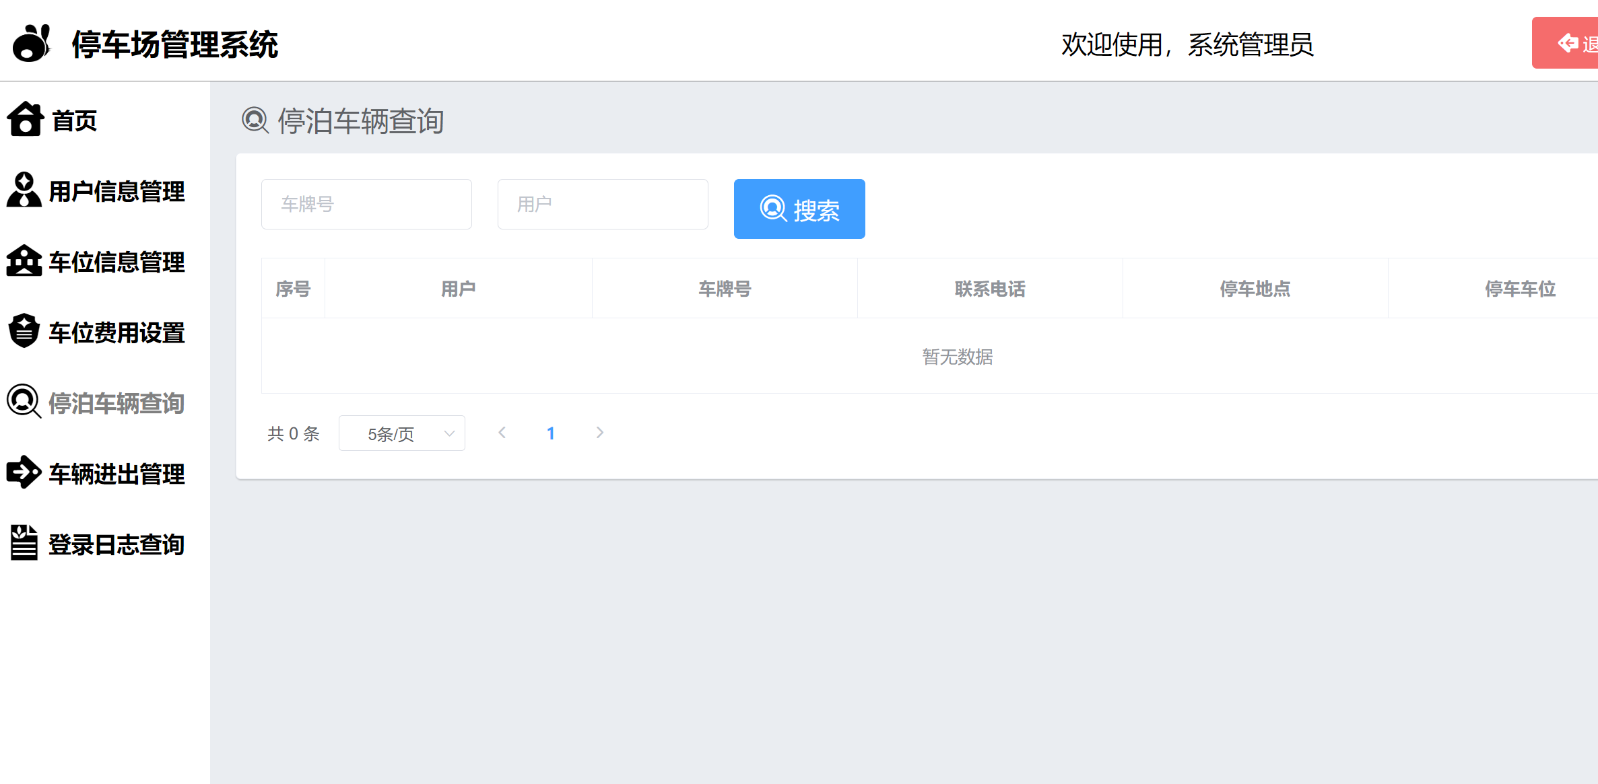This screenshot has width=1598, height=784.
Task: Open 用户信息管理 via its user icon
Action: pyautogui.click(x=23, y=190)
